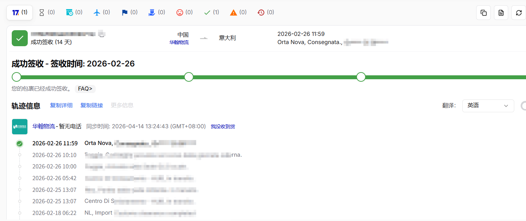
Task: Filter by the red sad-face undelivered status
Action: click(x=184, y=12)
